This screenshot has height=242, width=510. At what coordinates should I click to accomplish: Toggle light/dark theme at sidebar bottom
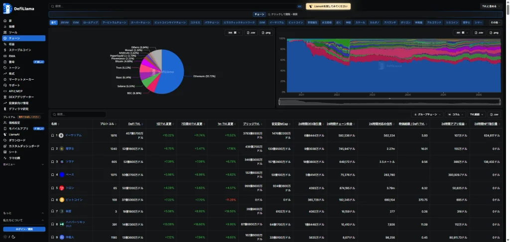pyautogui.click(x=9, y=237)
